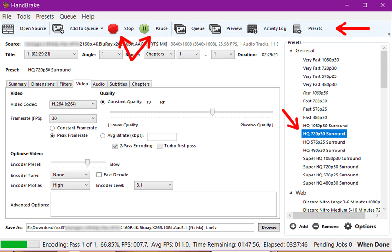Stop encoding with the red Stop icon

point(113,28)
